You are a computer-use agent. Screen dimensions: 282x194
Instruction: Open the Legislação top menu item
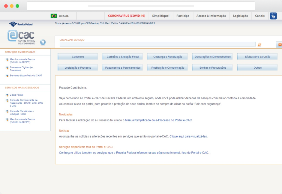241,16
